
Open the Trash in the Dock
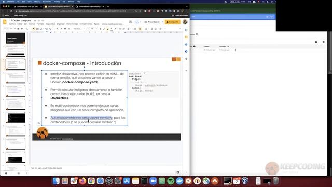point(275,181)
